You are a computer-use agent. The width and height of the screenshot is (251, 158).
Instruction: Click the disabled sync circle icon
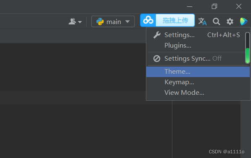click(x=157, y=59)
